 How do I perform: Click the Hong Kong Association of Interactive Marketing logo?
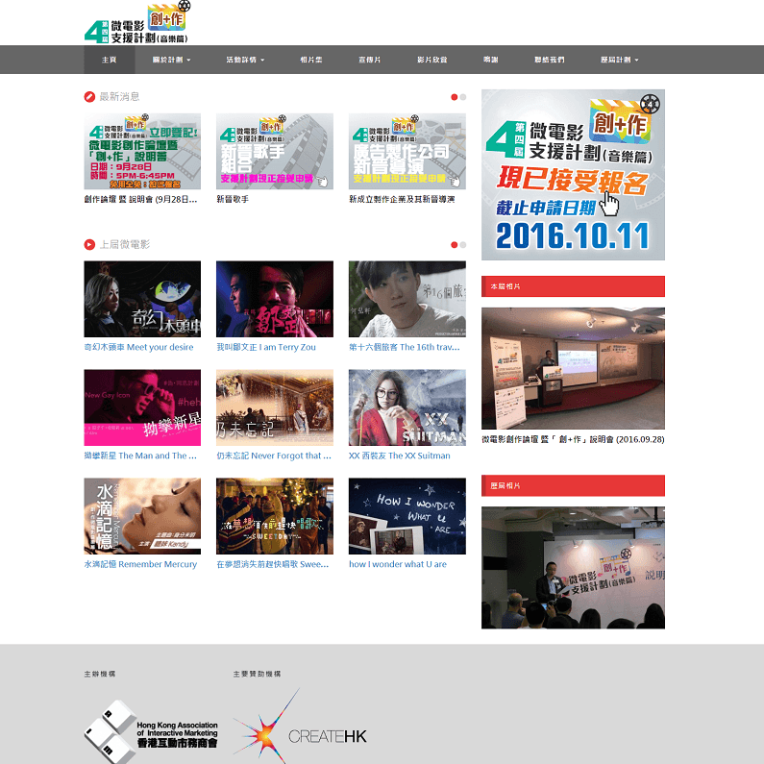click(x=151, y=731)
